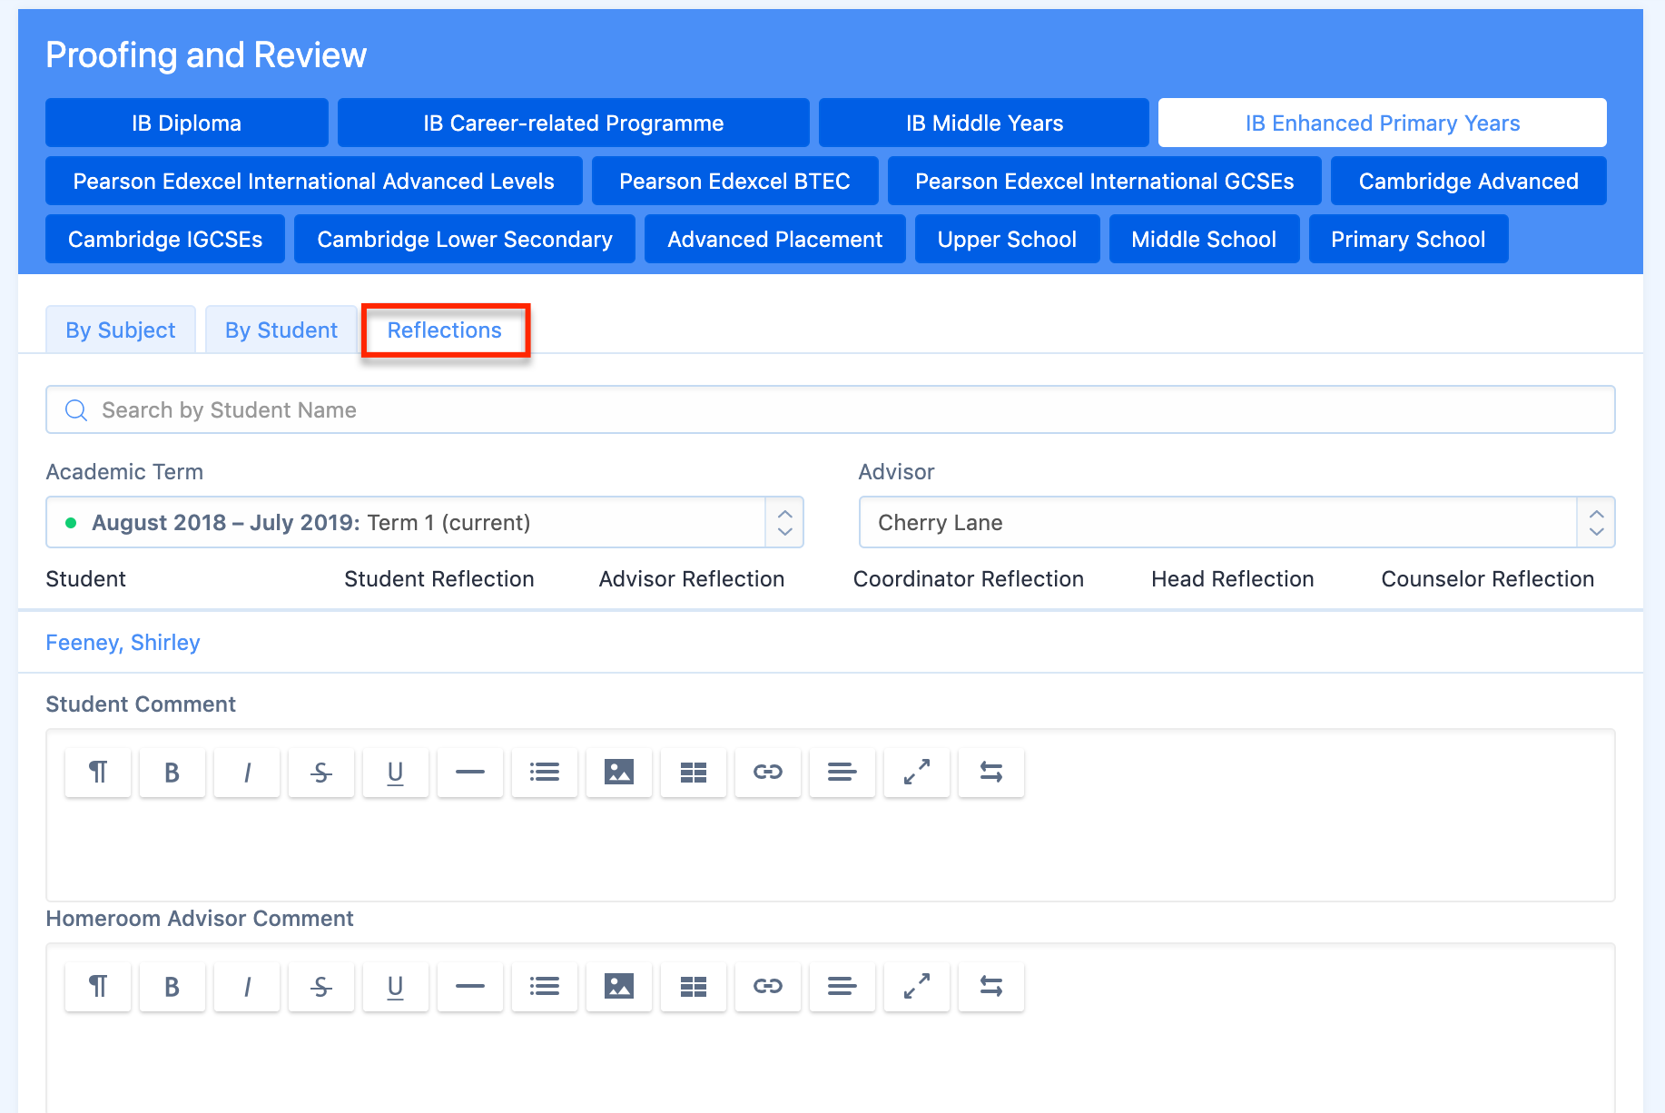
Task: Select Cambridge Advanced programme
Action: click(x=1469, y=181)
